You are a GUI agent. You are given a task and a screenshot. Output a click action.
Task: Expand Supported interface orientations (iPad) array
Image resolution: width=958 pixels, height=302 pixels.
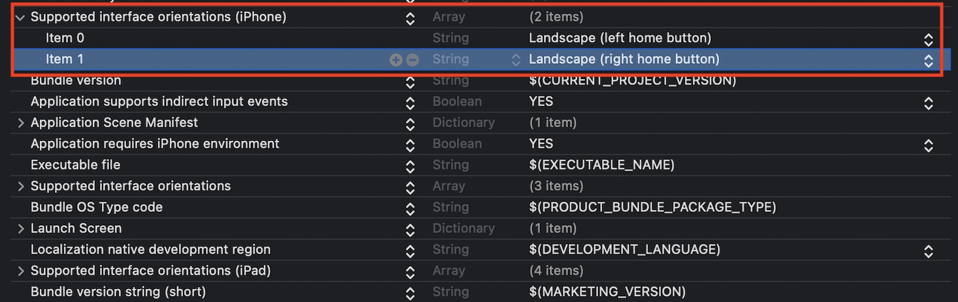coord(21,271)
